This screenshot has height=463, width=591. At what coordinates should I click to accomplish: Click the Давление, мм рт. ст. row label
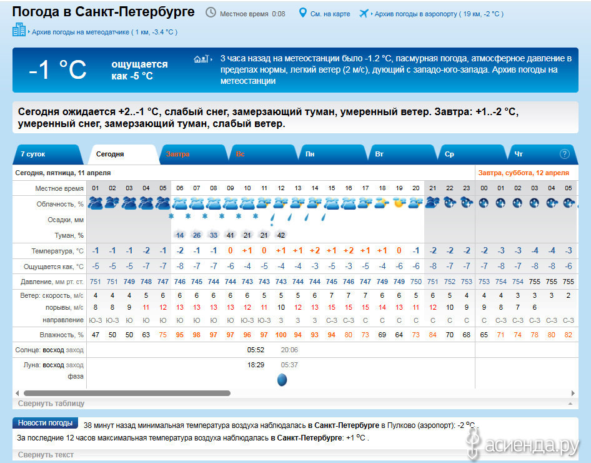(52, 282)
